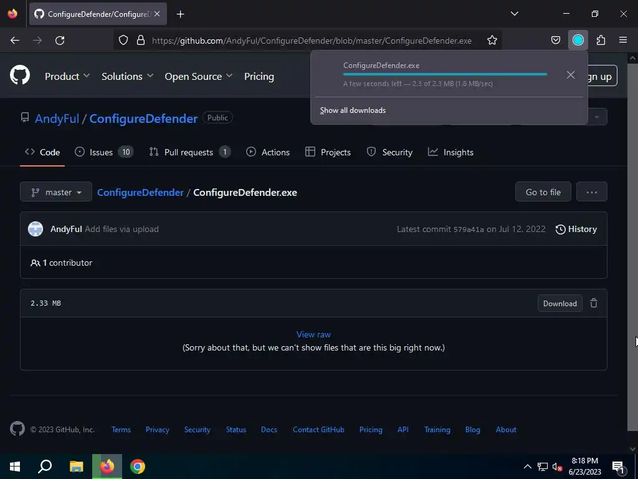Viewport: 638px width, 479px height.
Task: Open the About footer link
Action: tap(506, 429)
